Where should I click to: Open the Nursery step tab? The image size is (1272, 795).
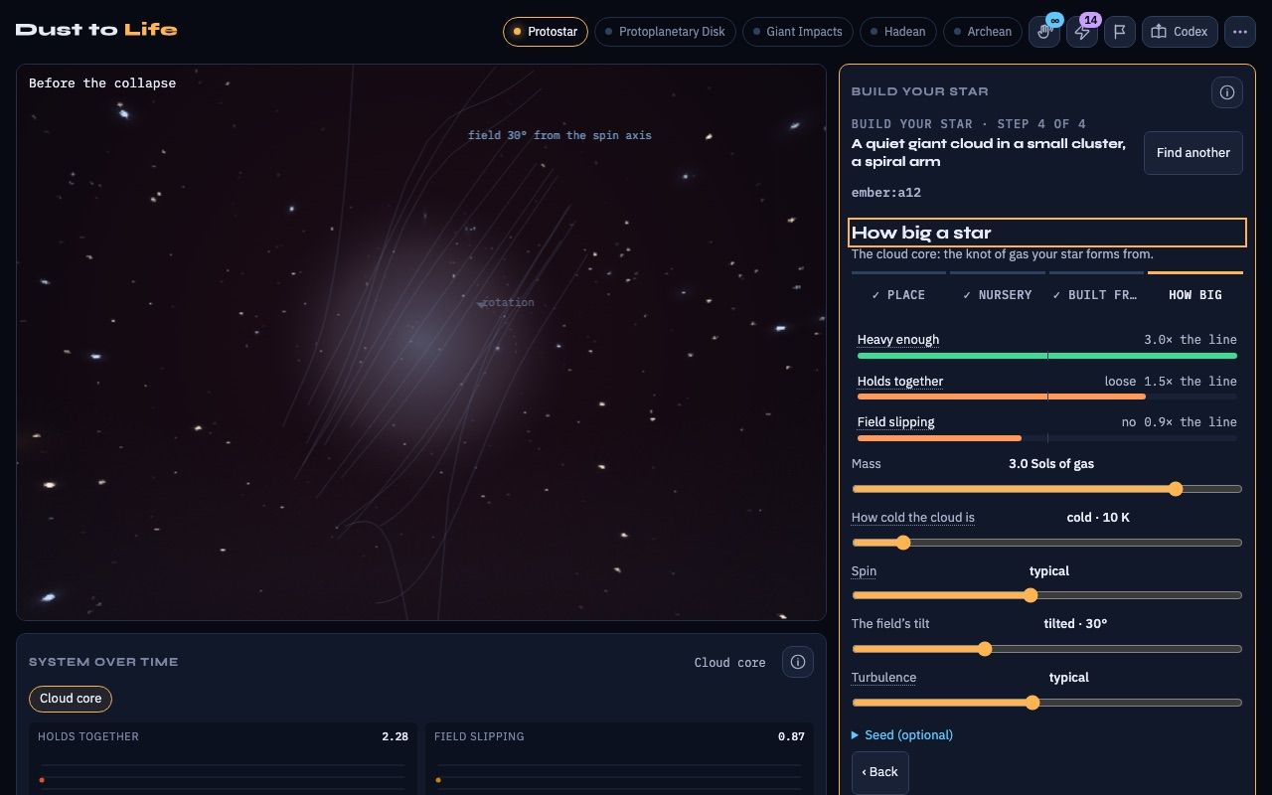[998, 295]
